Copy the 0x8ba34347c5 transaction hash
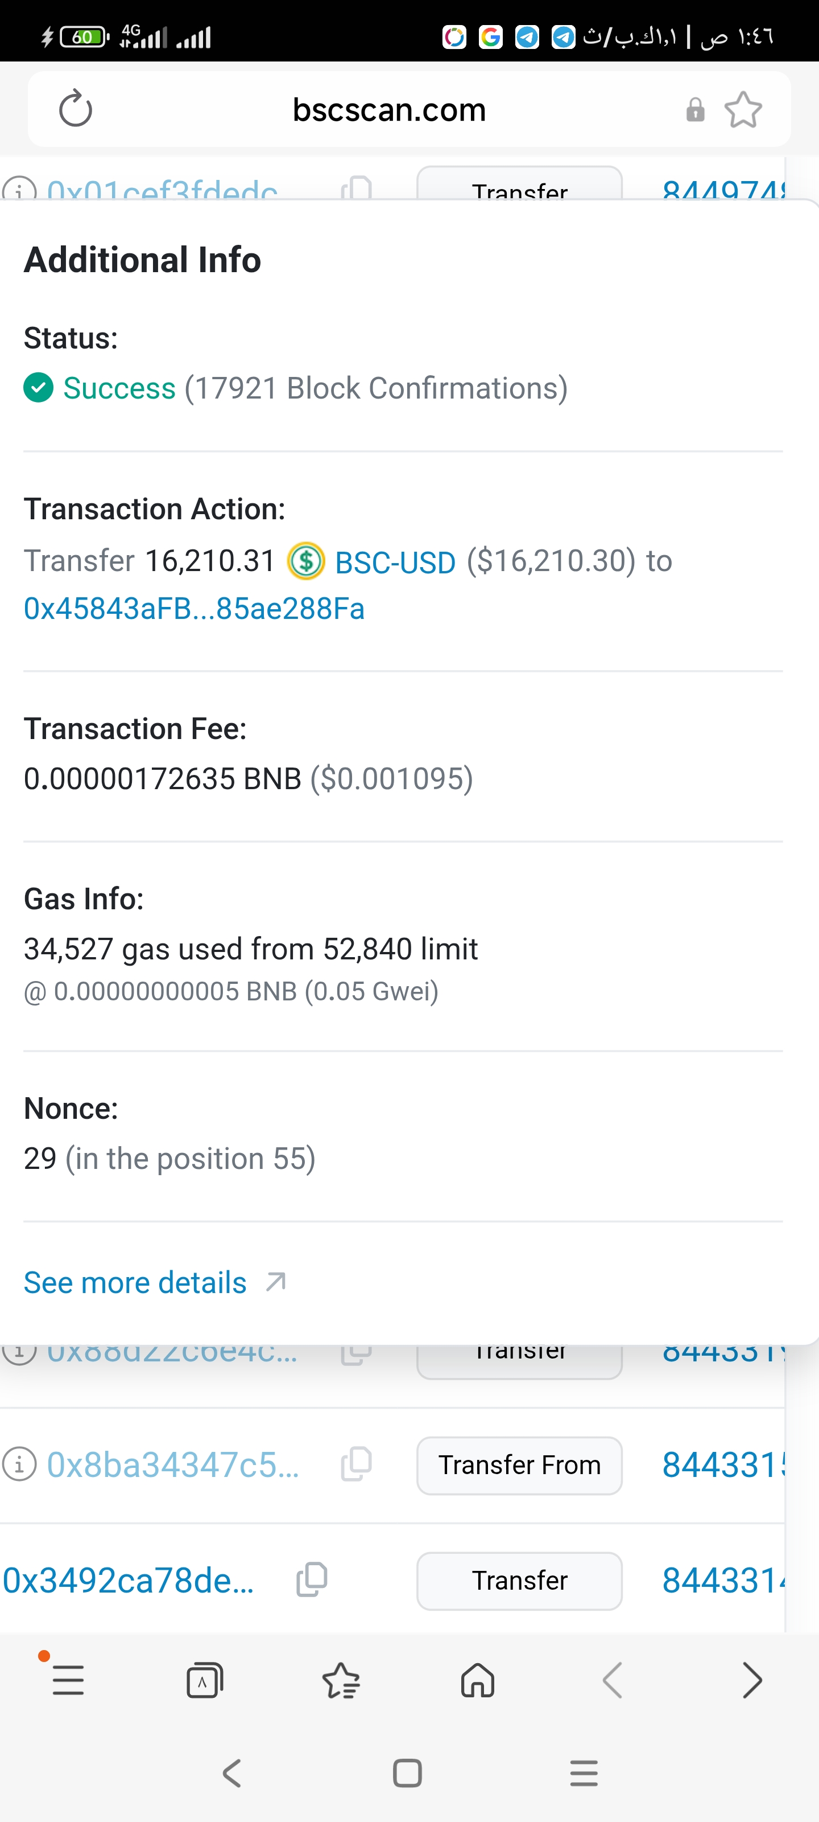 click(356, 1464)
